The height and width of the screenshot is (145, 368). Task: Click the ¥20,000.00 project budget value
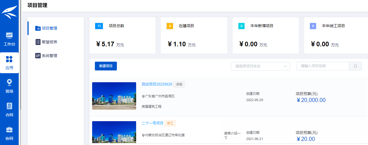(311, 100)
